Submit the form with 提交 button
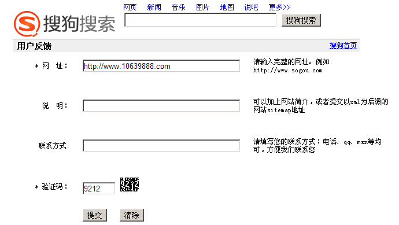 coord(95,215)
